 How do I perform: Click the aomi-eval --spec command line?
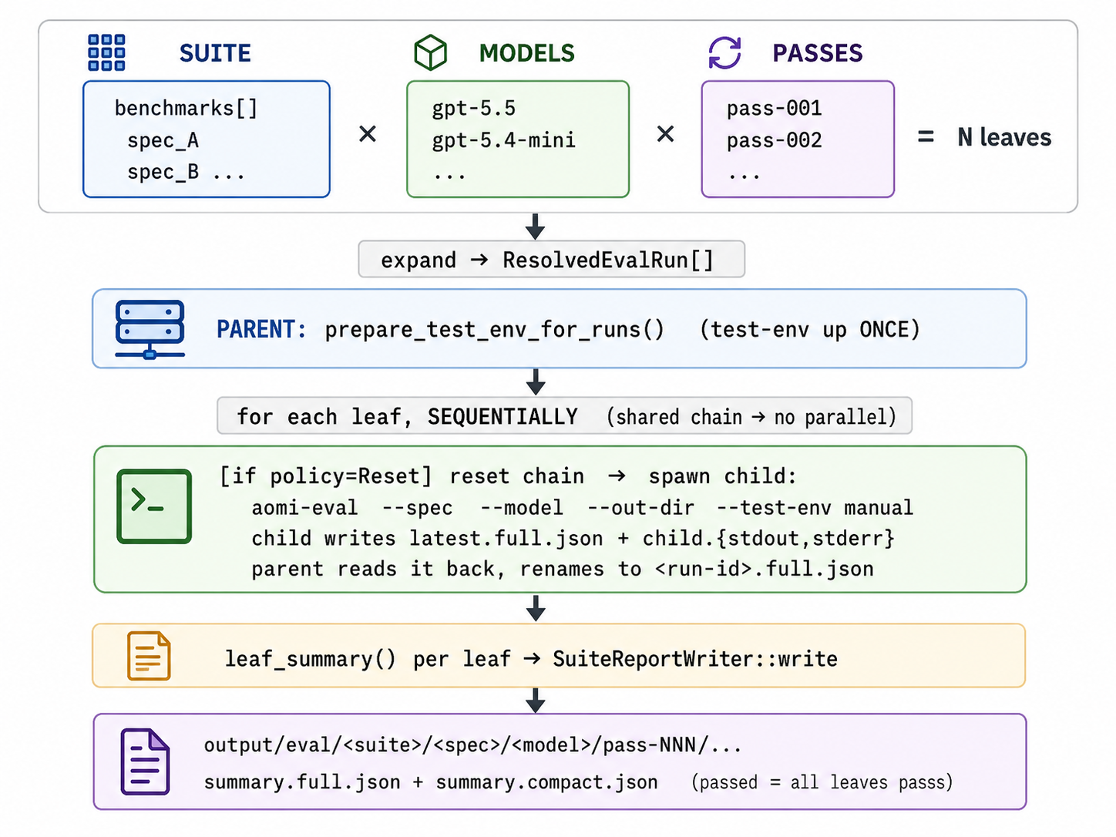(582, 508)
